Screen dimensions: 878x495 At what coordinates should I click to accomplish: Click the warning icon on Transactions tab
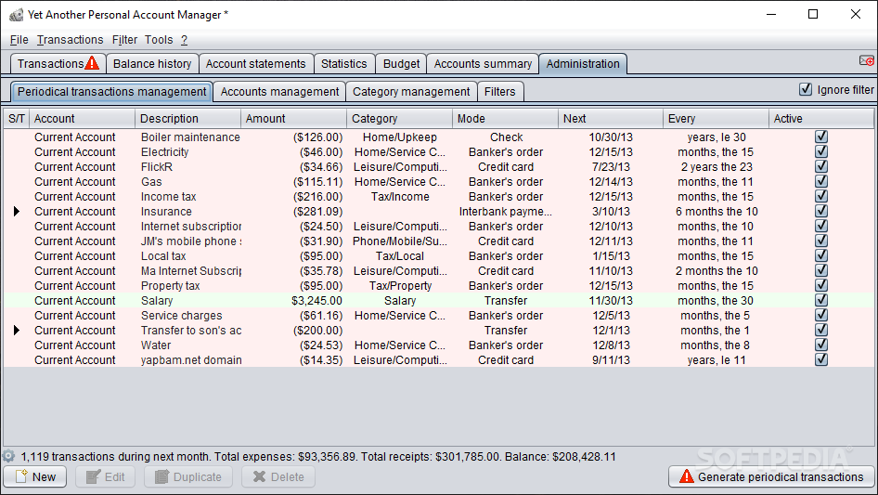(93, 63)
